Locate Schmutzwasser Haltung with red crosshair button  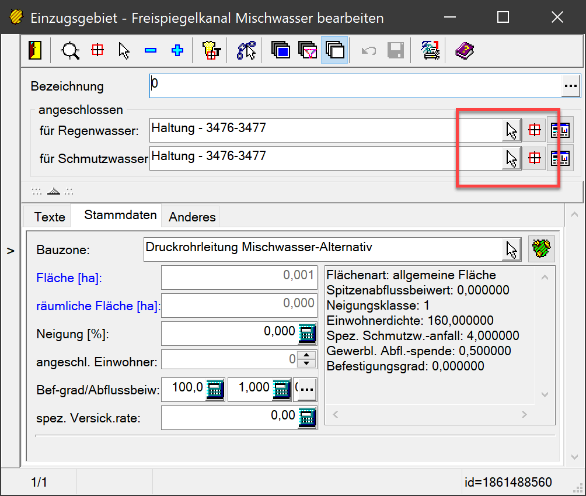click(x=535, y=158)
